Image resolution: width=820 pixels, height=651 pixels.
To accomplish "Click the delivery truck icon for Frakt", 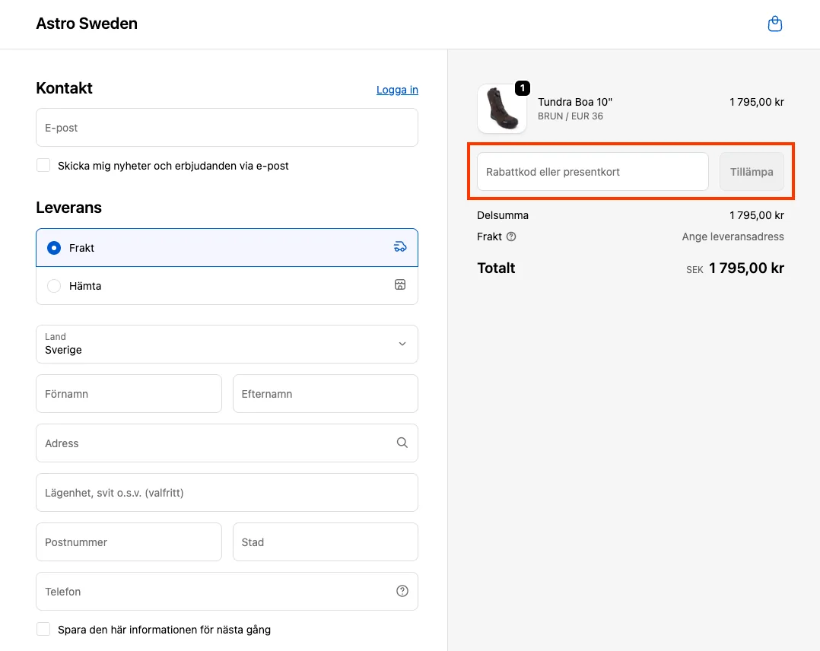I will point(400,247).
